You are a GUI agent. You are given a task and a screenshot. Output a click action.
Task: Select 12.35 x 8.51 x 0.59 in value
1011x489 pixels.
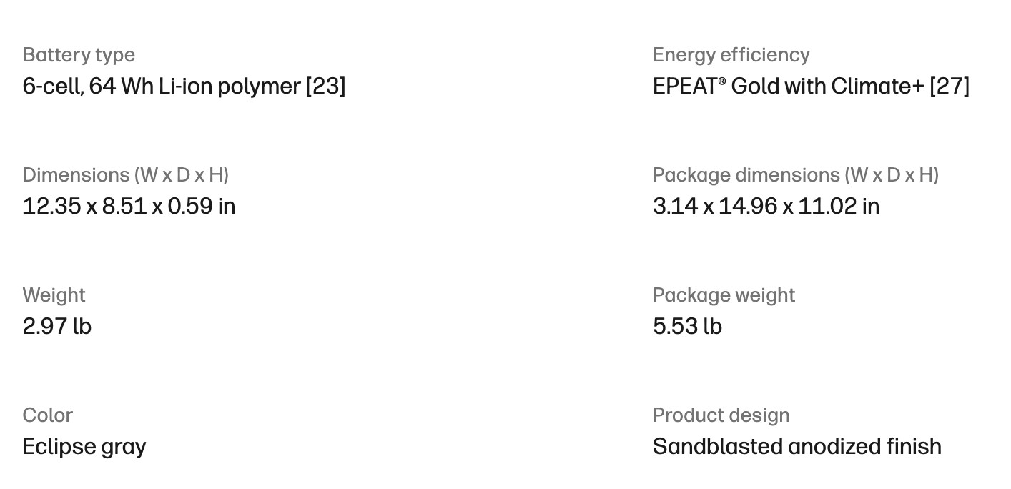(x=129, y=207)
